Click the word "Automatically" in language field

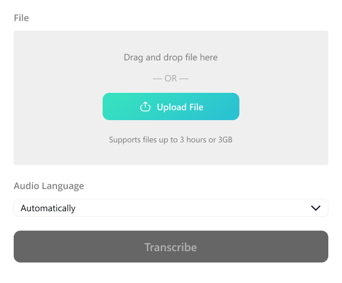pyautogui.click(x=48, y=208)
